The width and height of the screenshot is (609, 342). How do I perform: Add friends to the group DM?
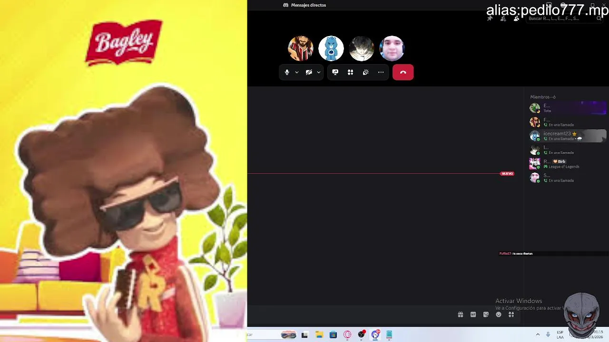pos(503,19)
